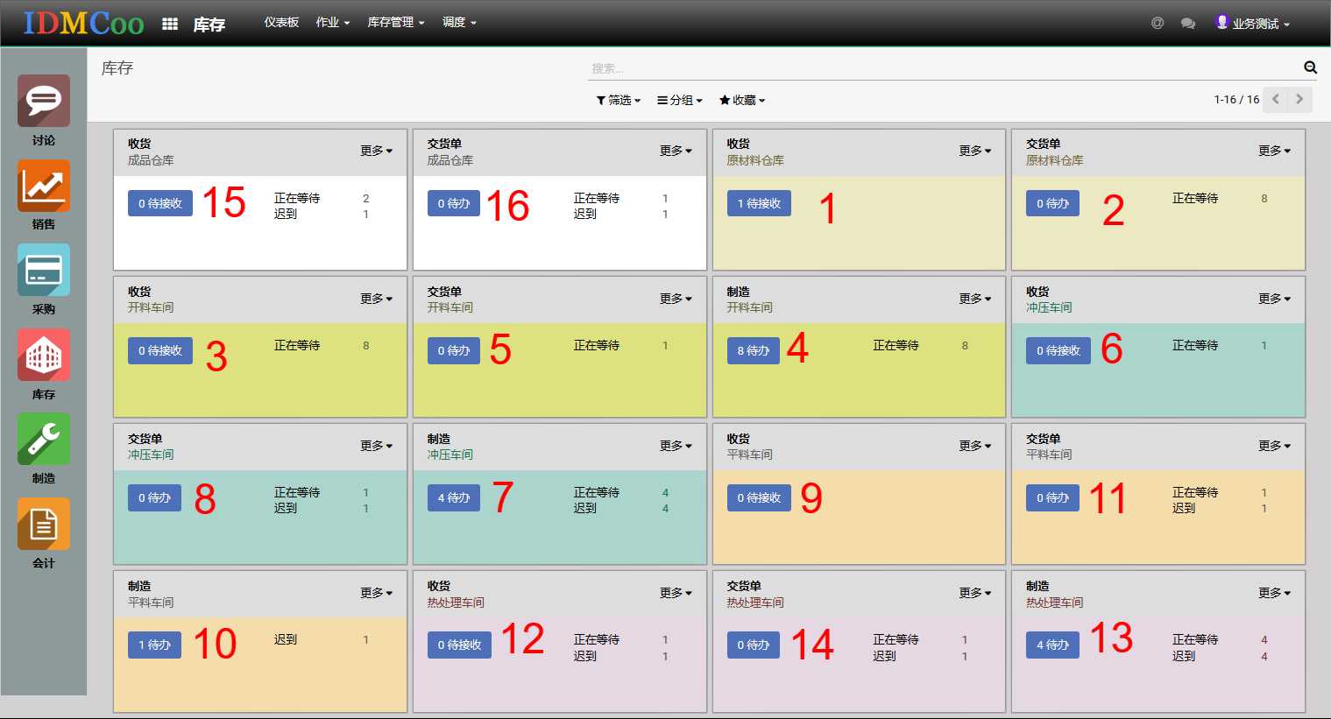Click the search magnifier icon
The image size is (1331, 719).
click(1310, 67)
